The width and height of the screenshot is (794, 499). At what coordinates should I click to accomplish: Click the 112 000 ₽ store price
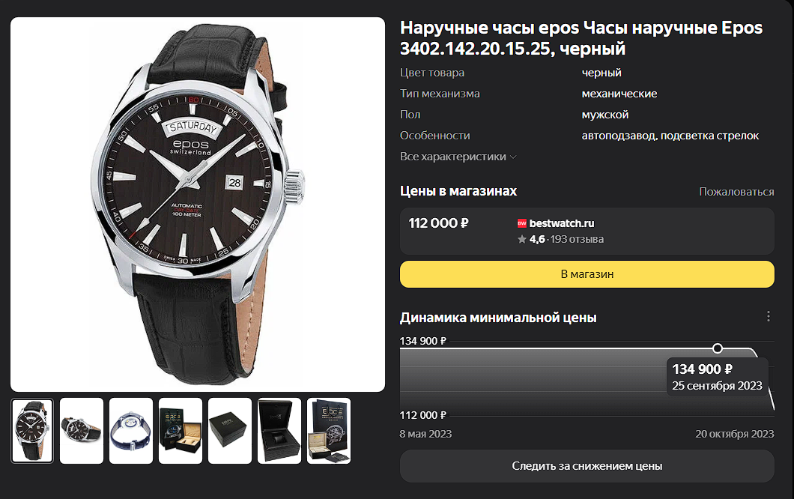click(438, 223)
